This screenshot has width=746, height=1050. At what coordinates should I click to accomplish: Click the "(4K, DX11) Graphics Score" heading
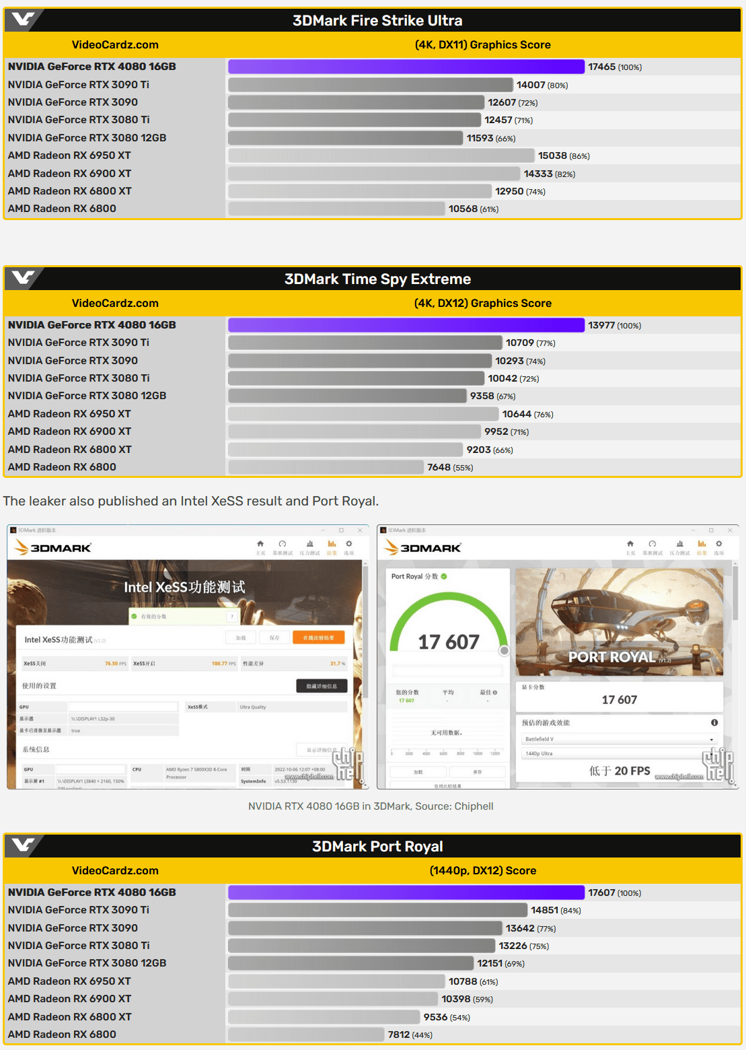point(483,44)
